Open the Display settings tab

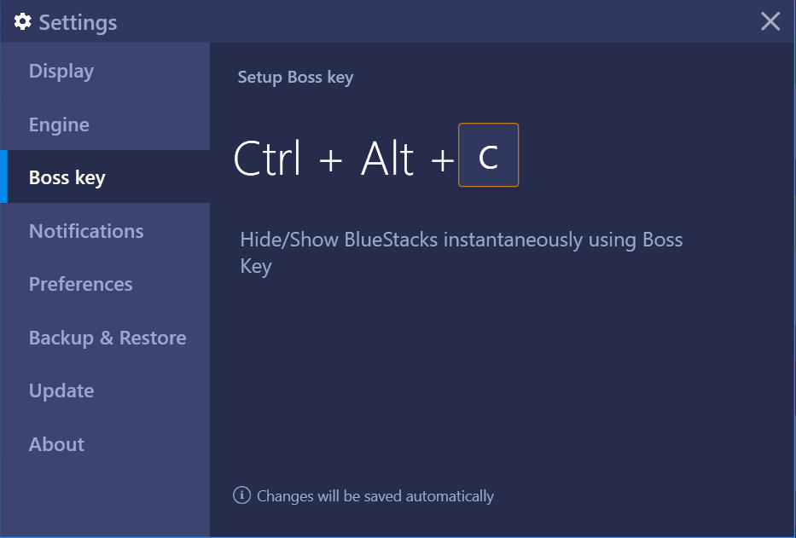click(105, 71)
